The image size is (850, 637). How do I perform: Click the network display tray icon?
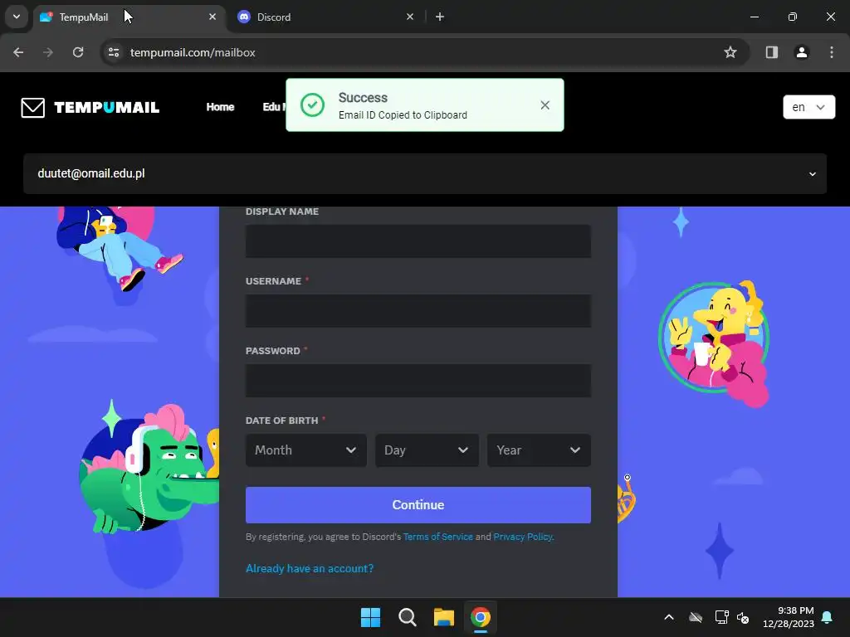[x=721, y=617]
